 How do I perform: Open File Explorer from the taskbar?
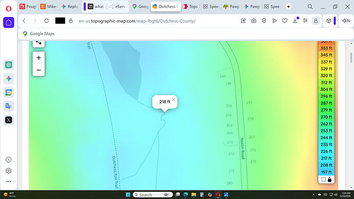point(194,194)
